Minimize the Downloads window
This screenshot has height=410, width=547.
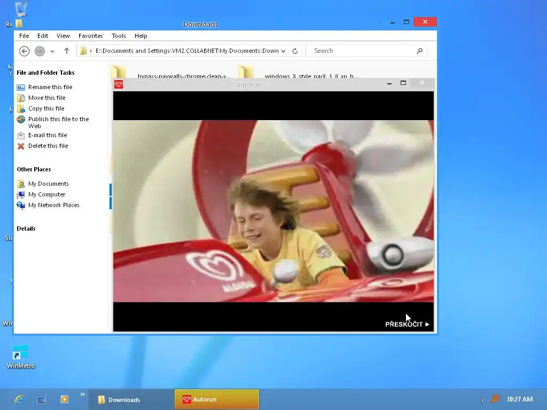point(393,22)
